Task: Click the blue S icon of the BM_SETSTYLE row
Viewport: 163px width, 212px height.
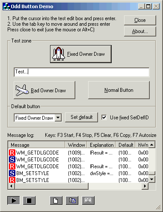Action: pos(12,173)
